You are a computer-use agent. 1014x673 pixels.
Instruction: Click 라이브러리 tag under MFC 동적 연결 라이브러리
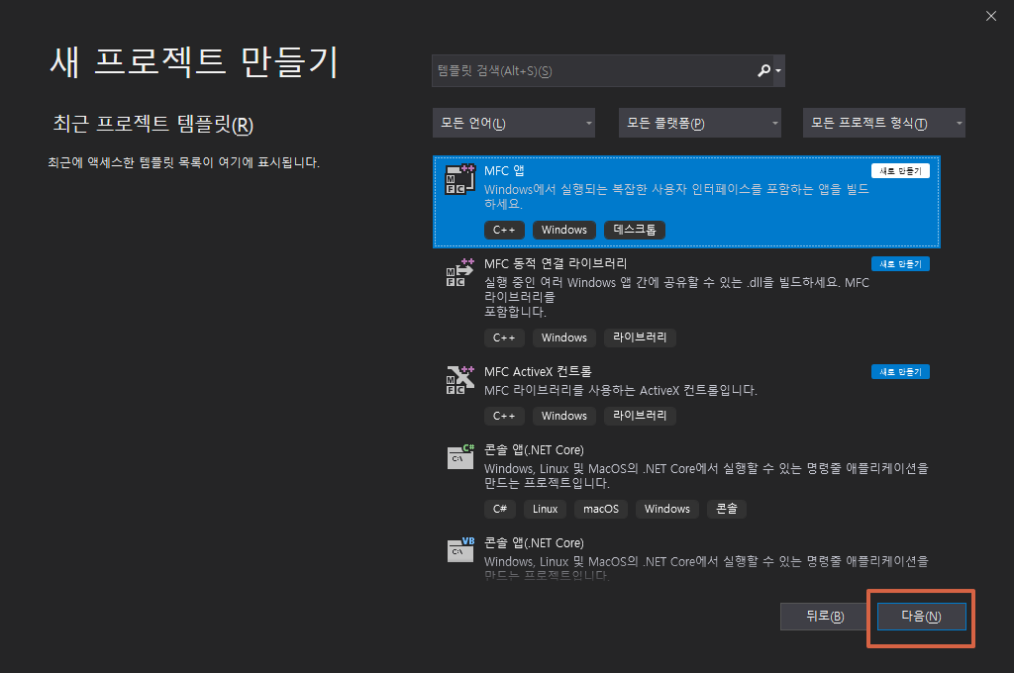click(641, 337)
